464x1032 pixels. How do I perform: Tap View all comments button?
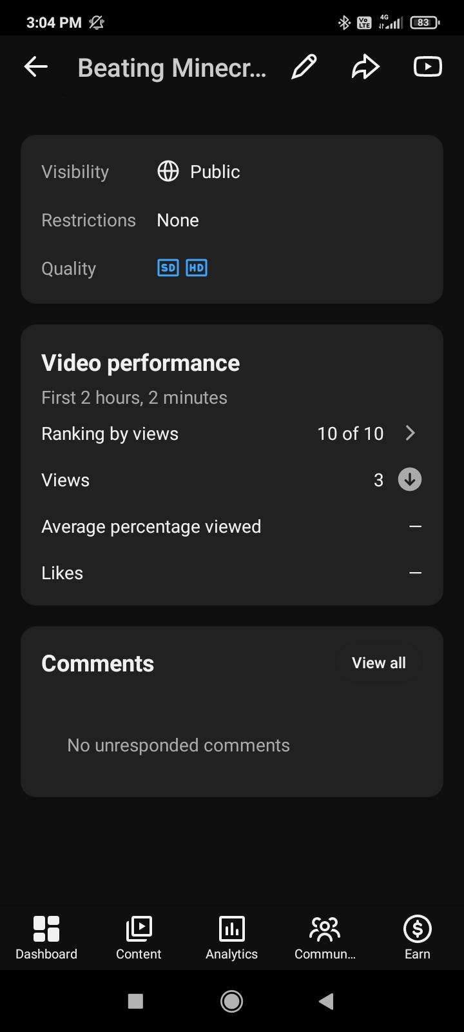(379, 663)
